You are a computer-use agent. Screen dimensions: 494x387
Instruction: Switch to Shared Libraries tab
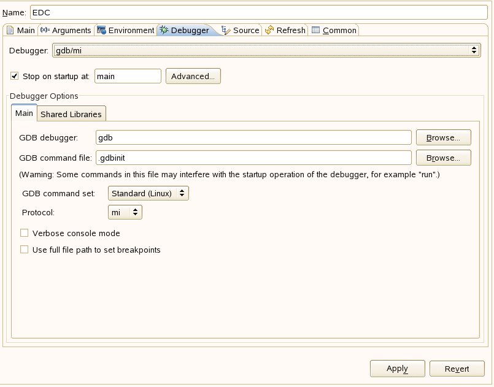point(71,114)
